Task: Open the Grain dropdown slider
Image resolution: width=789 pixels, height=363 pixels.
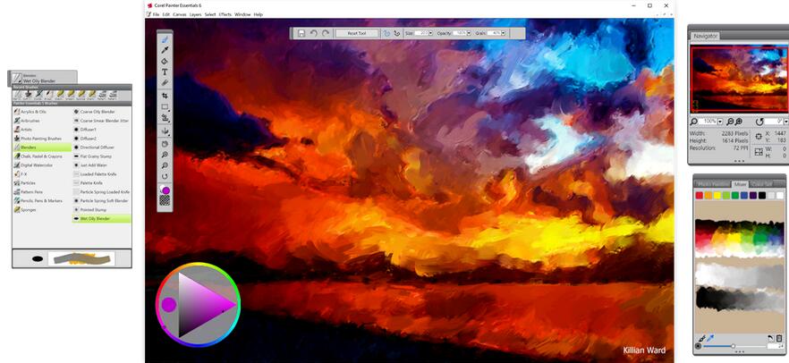Action: tap(503, 33)
